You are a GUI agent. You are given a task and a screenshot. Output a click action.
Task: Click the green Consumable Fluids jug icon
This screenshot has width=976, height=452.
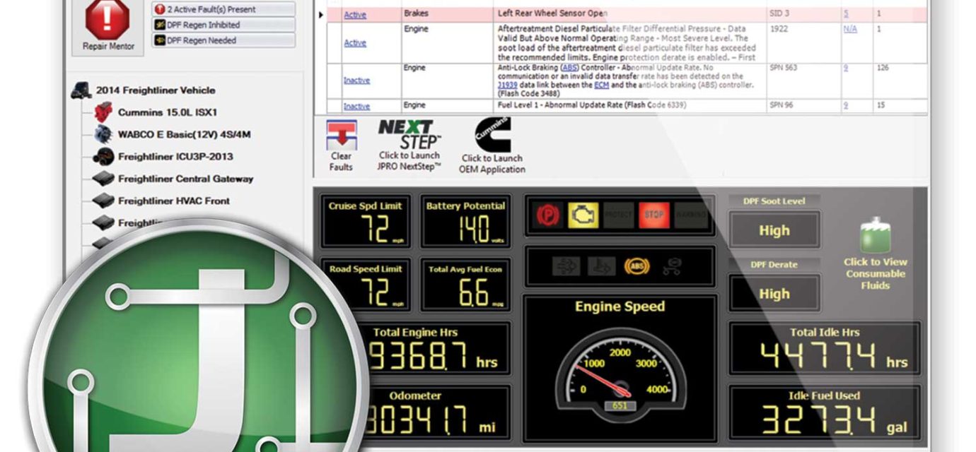point(875,236)
